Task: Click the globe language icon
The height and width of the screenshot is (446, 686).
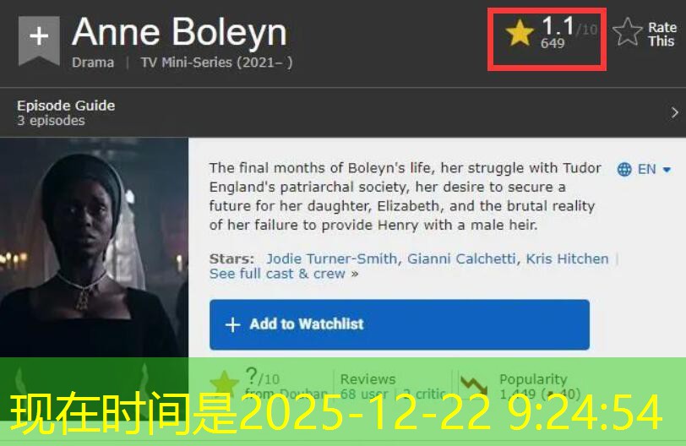Action: coord(624,169)
